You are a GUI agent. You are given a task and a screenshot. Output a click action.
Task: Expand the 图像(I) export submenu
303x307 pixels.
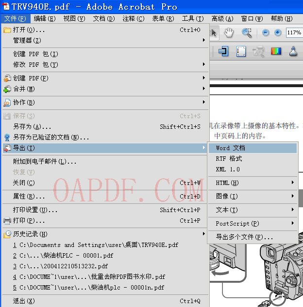pyautogui.click(x=252, y=196)
